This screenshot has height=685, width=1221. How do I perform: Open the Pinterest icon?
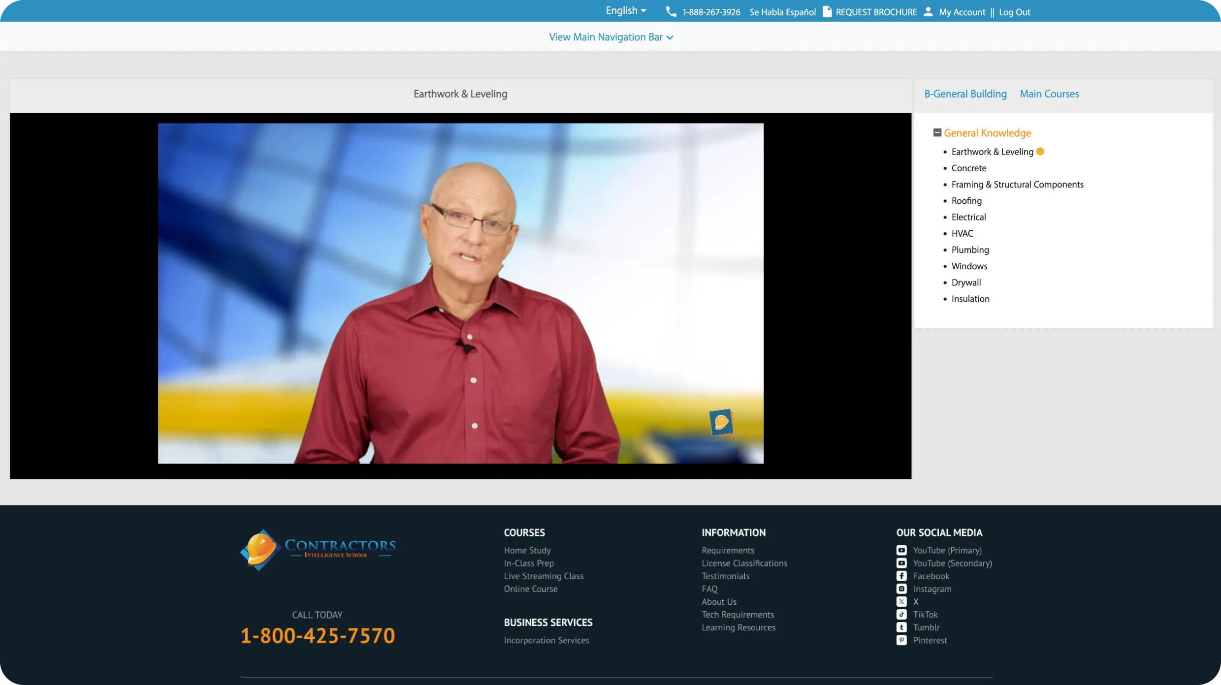click(x=901, y=640)
